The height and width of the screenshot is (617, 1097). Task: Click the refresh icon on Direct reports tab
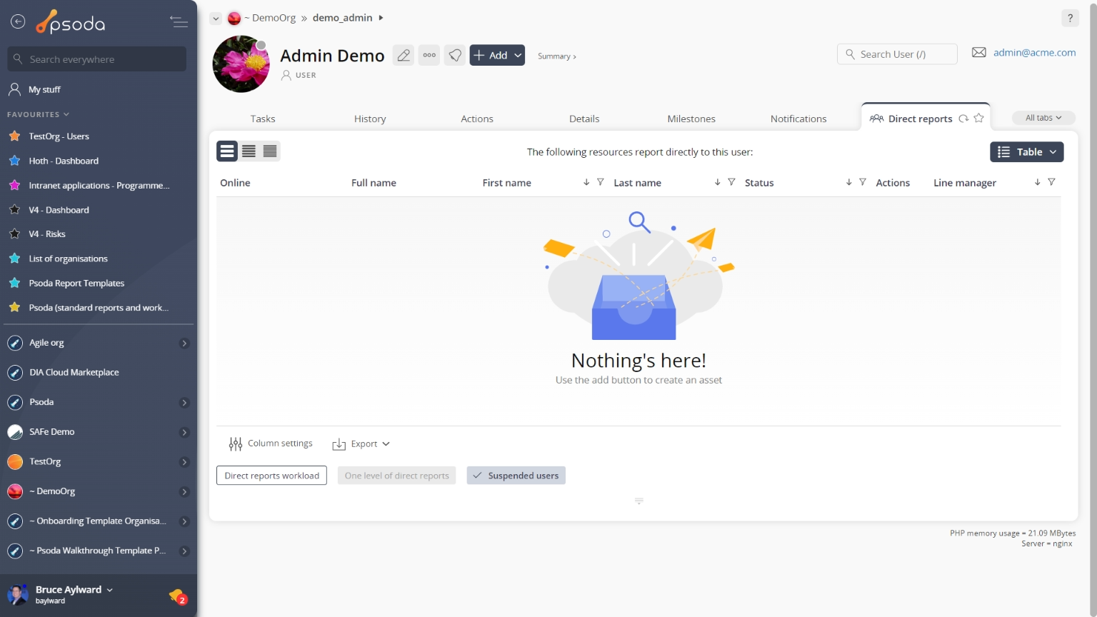963,119
